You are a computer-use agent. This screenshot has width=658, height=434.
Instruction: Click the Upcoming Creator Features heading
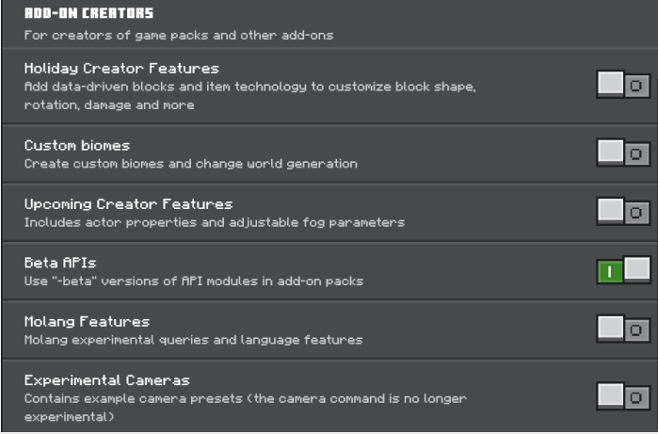(x=128, y=204)
